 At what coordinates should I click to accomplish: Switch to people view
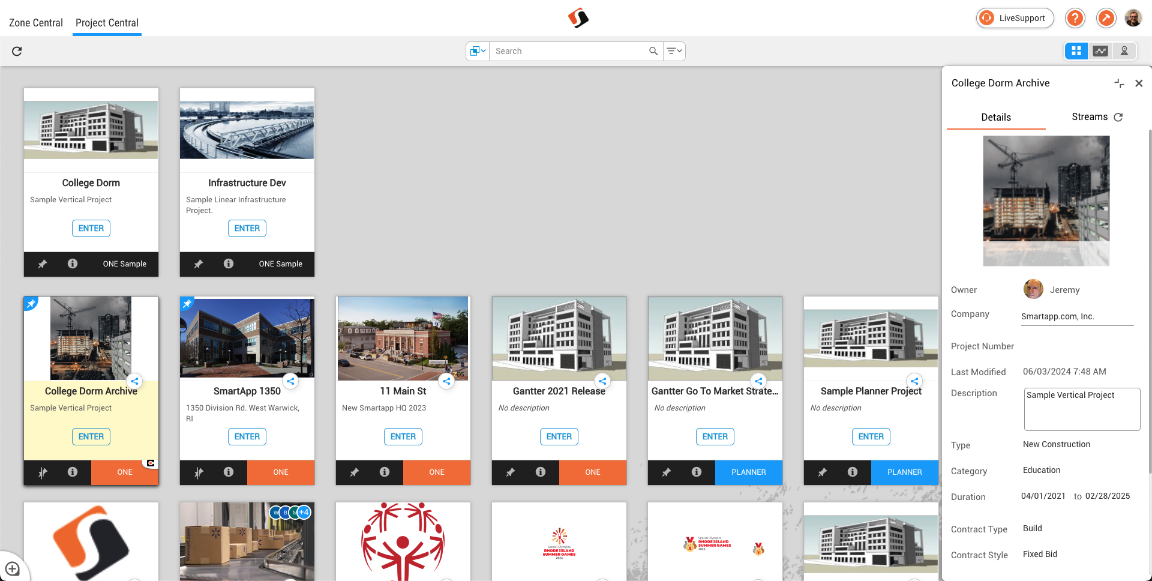coord(1124,51)
